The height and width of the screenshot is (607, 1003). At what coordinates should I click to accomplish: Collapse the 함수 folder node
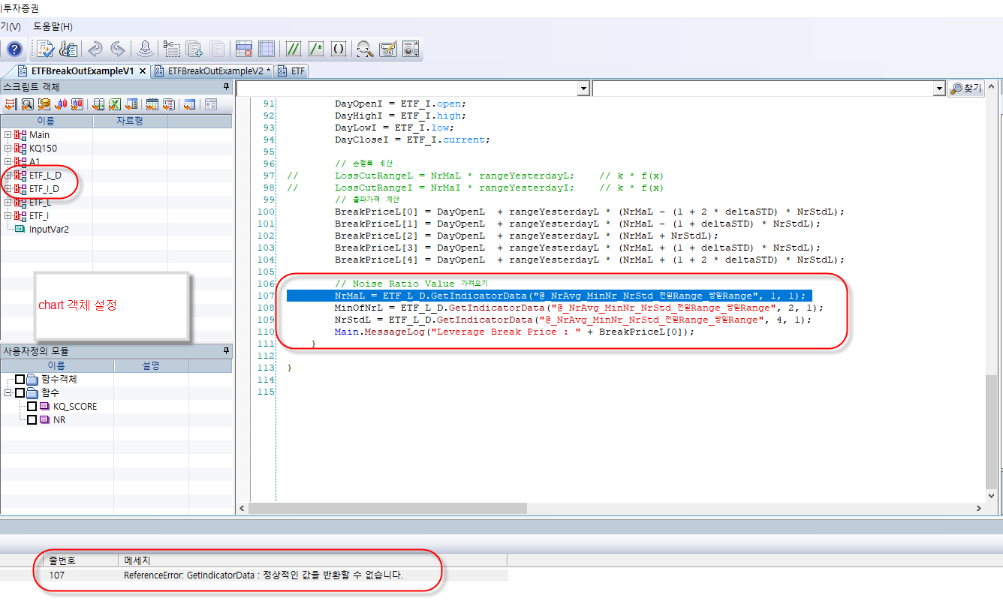(8, 393)
